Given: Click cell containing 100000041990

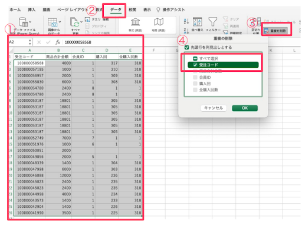Looking at the screenshot, I should (29, 213).
